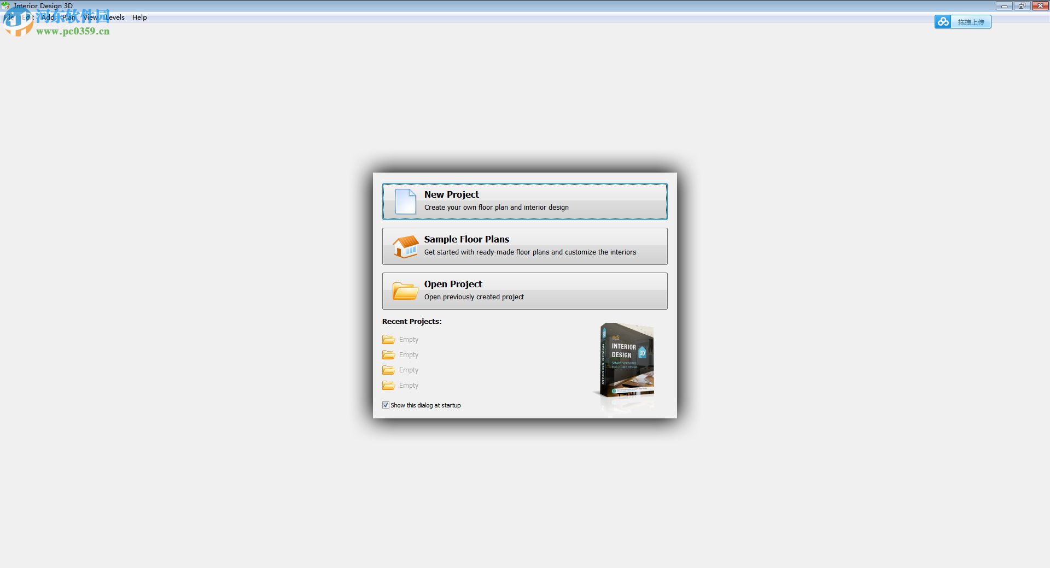Choose Sample Floor Plans

pyautogui.click(x=525, y=246)
